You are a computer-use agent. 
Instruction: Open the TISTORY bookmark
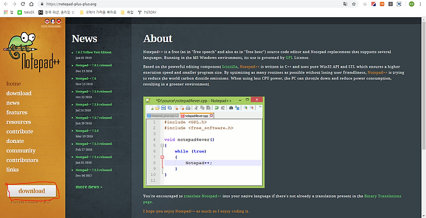(x=147, y=12)
